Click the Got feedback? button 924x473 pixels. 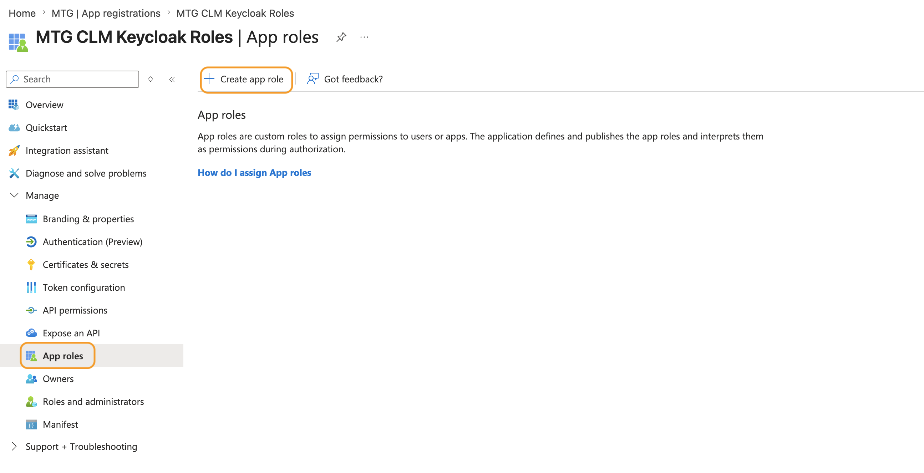[345, 79]
